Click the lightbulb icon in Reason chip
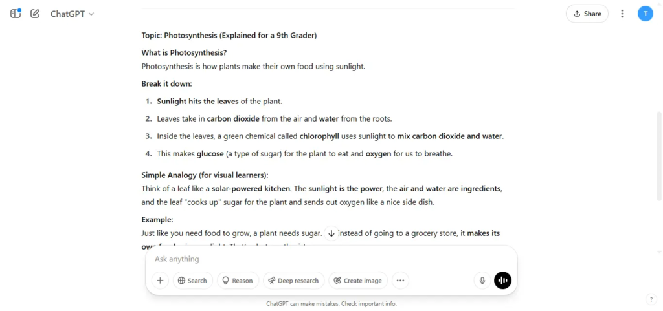This screenshot has height=311, width=663. coord(226,281)
